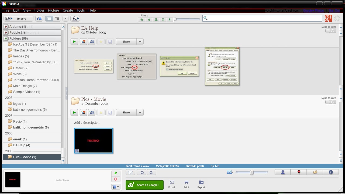Screen dimensions: 345x194
Task: Open the Google+ Photos link
Action: [313, 11]
